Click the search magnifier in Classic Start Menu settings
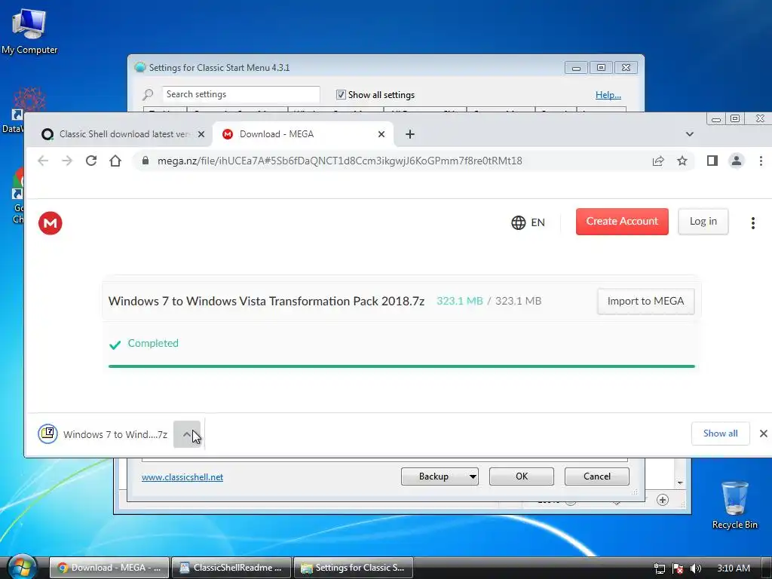772x579 pixels. 148,94
